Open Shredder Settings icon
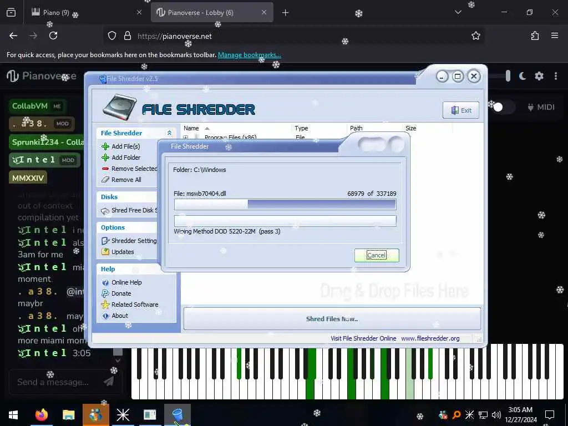568x426 pixels. click(x=105, y=241)
